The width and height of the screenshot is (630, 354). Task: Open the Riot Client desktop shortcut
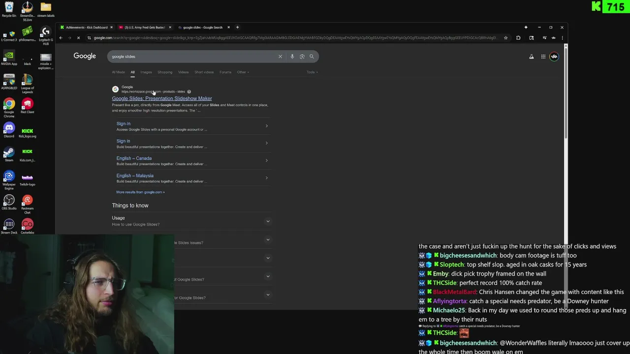[28, 106]
